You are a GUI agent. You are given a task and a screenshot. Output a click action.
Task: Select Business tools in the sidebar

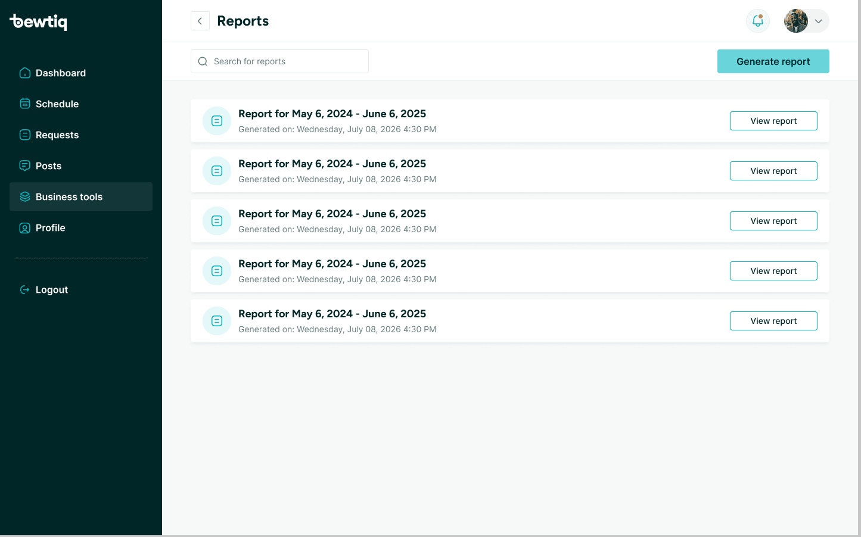(81, 196)
